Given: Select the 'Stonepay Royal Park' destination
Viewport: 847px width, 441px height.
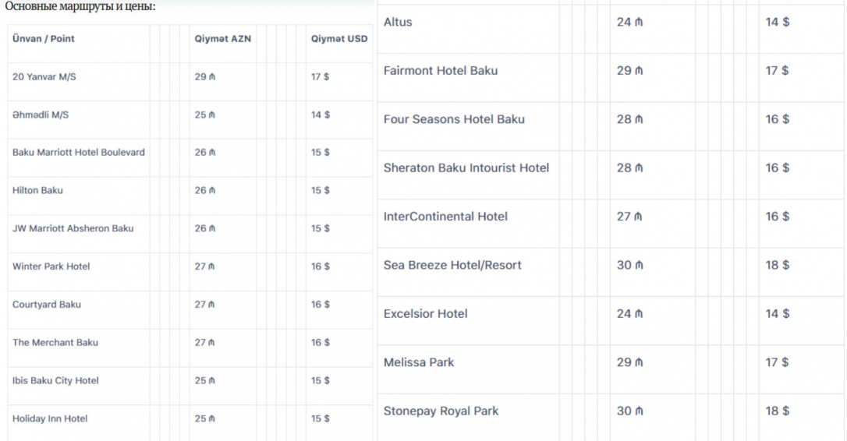Looking at the screenshot, I should click(441, 411).
